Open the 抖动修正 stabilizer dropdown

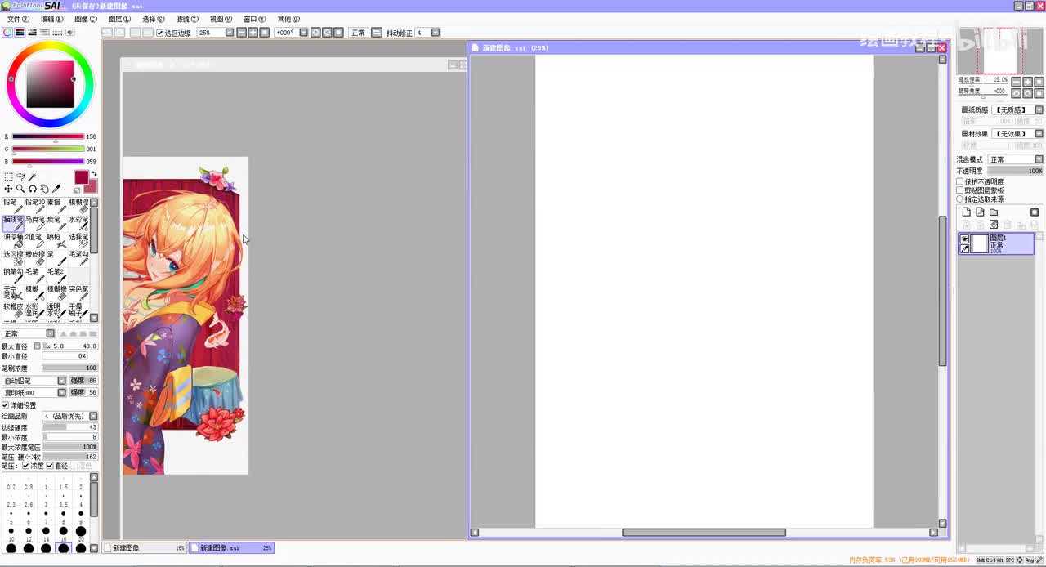(436, 33)
